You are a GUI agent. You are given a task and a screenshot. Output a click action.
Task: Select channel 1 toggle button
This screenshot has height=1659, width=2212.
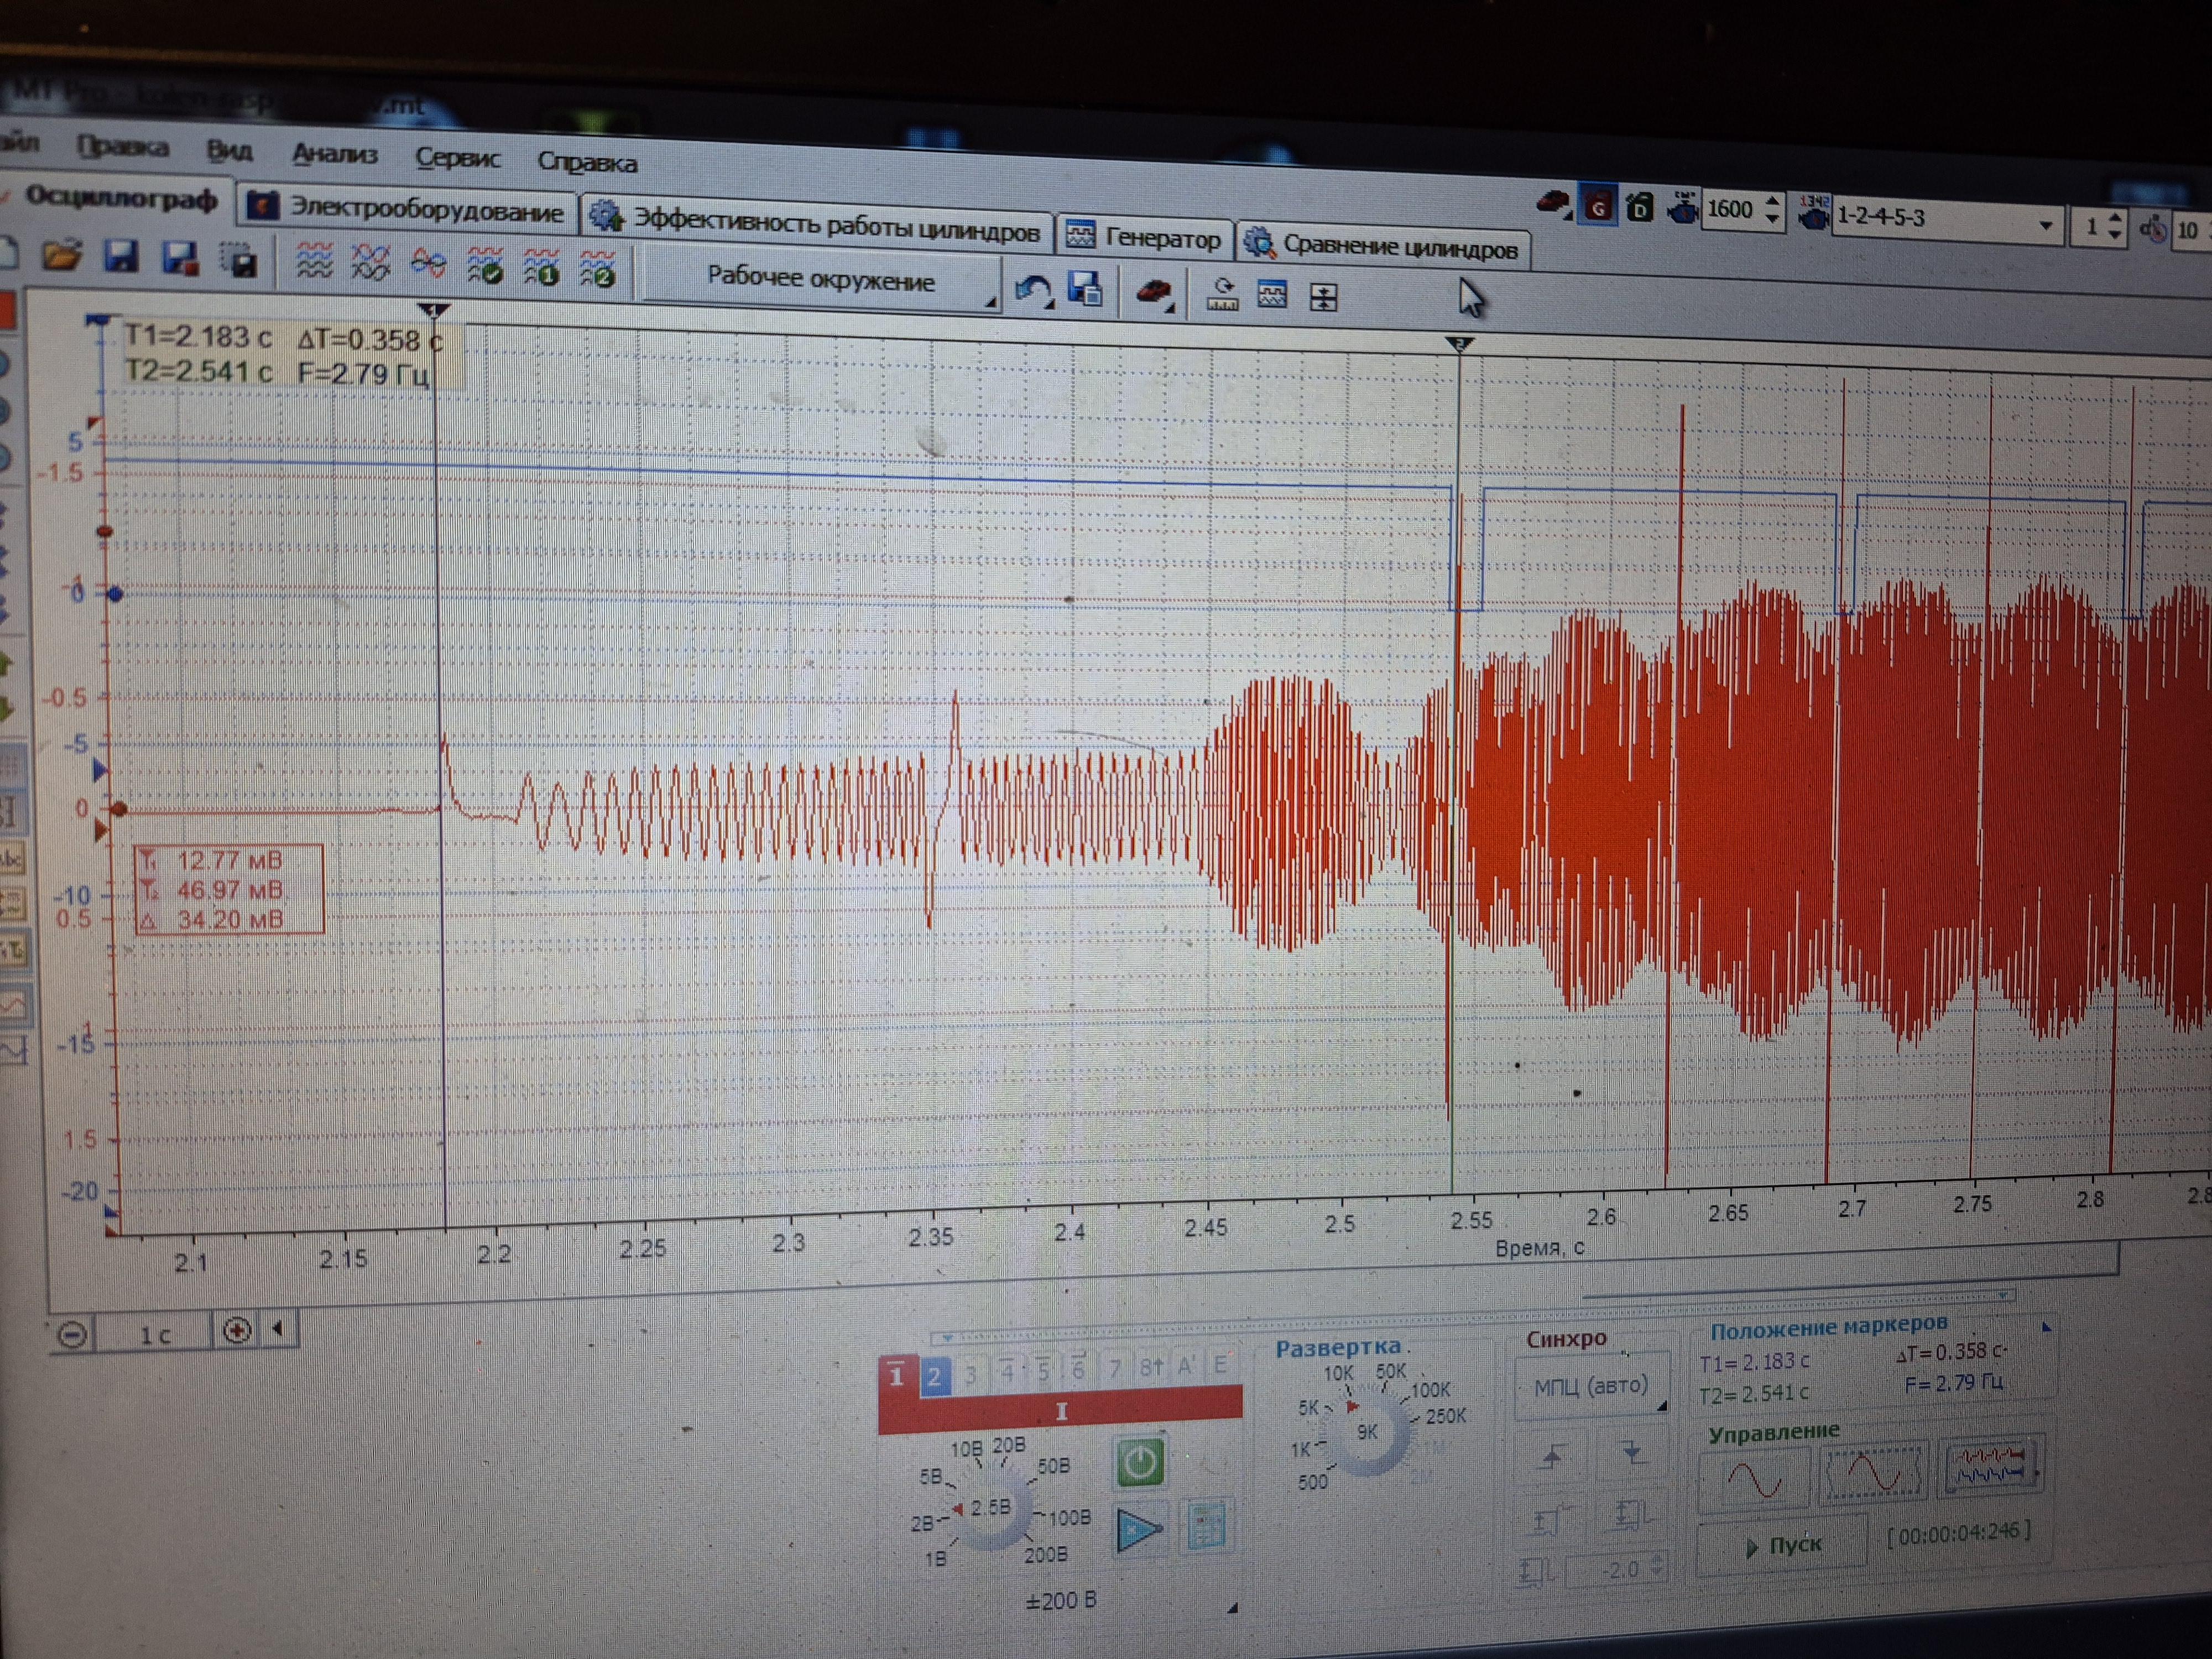(x=896, y=1376)
